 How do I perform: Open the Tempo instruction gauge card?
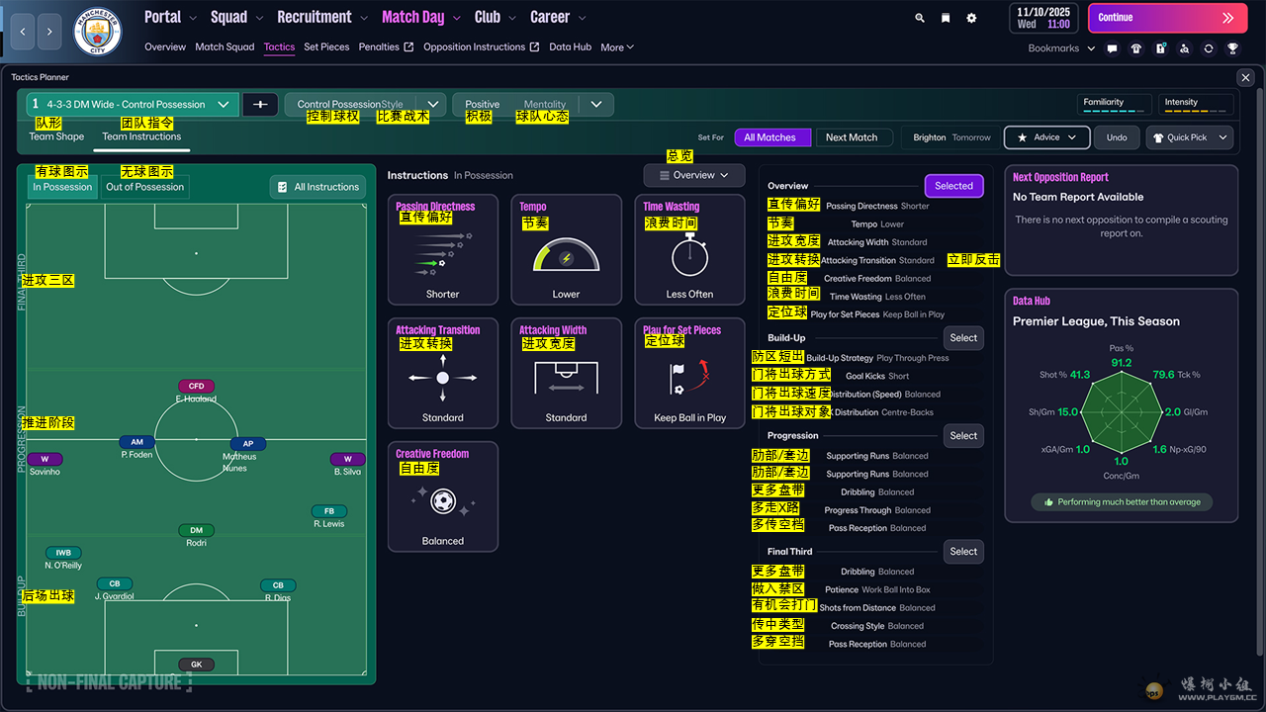tap(566, 249)
